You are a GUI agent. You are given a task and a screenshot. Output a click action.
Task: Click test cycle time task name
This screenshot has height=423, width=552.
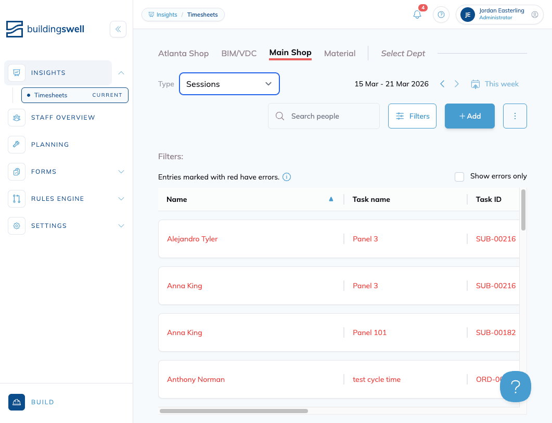coord(376,379)
